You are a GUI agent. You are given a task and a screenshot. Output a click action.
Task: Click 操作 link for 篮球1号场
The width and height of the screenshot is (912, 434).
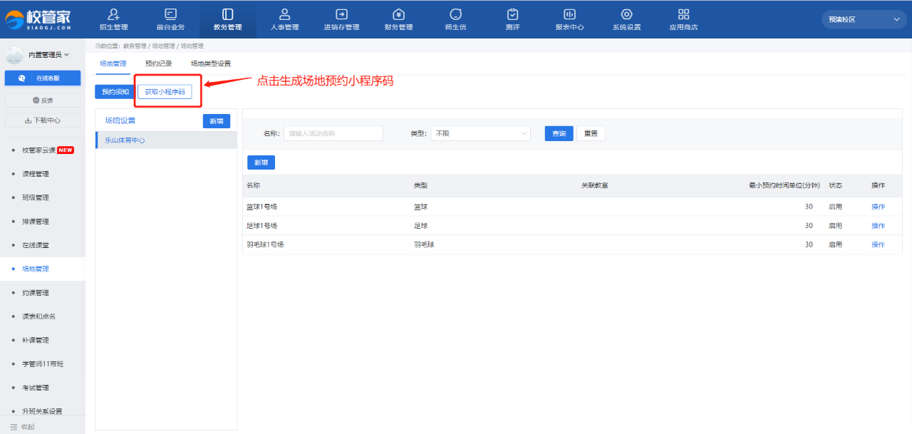click(878, 207)
